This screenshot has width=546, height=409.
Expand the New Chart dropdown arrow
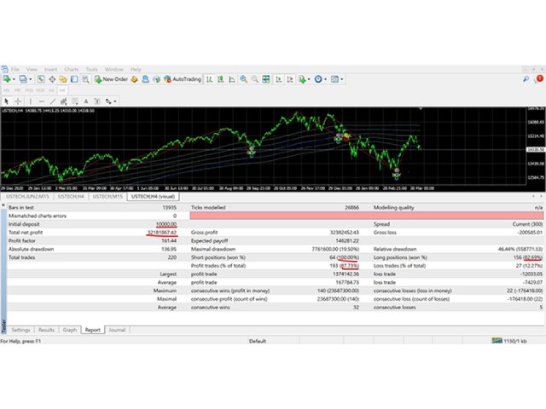coord(14,79)
